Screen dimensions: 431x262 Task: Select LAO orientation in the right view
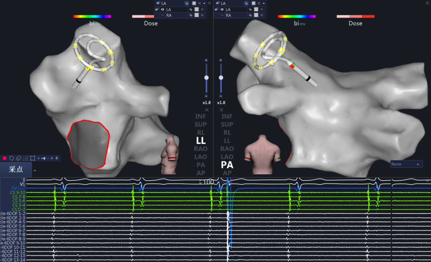pyautogui.click(x=227, y=157)
